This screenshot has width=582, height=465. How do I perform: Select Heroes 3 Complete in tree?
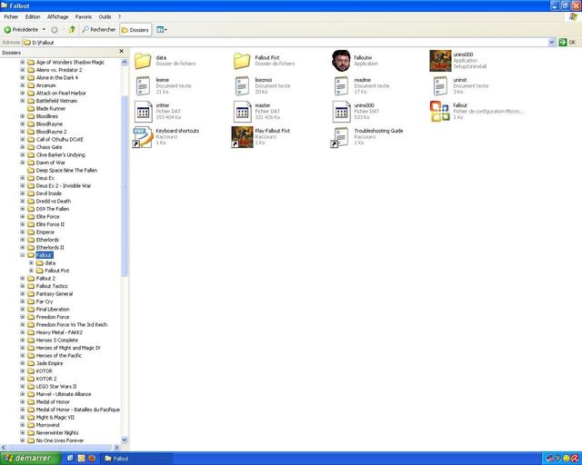point(56,340)
